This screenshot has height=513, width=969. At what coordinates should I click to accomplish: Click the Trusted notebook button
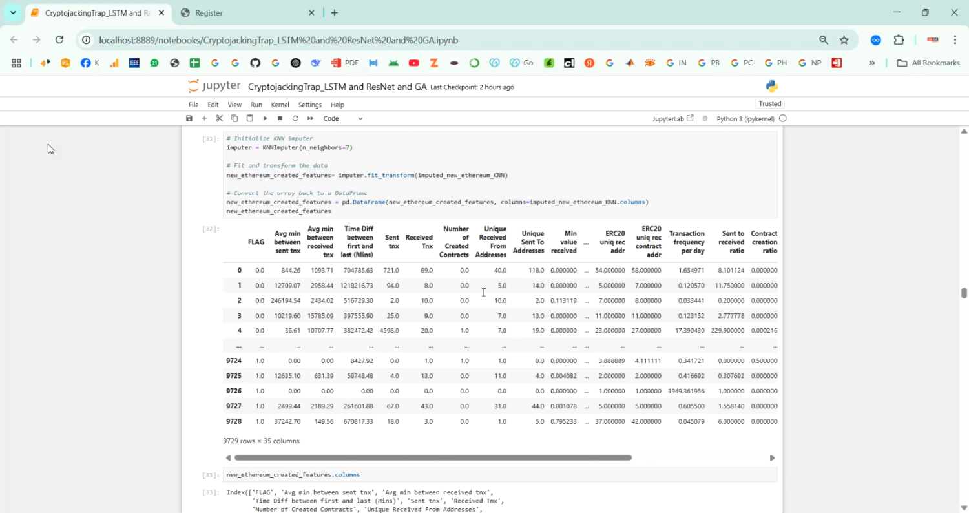point(769,104)
